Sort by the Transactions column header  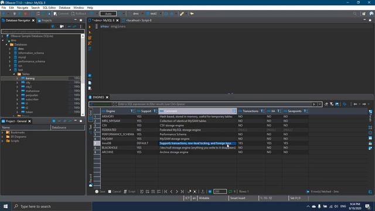click(251, 111)
